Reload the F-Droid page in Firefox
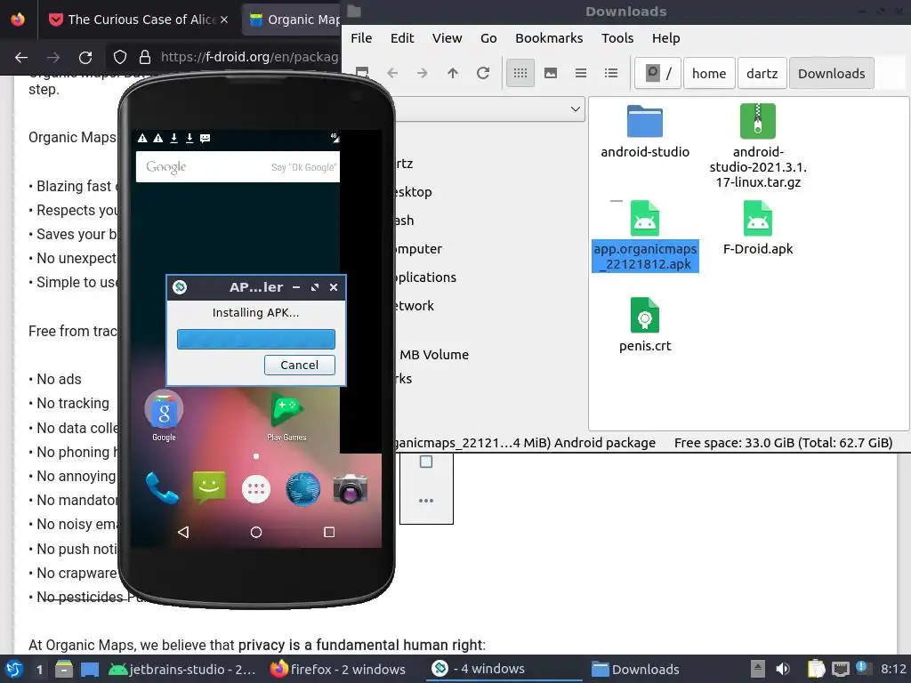 (x=85, y=57)
